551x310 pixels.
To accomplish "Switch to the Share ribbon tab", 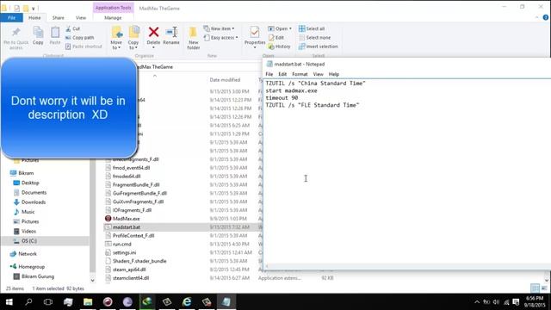I will tap(58, 17).
